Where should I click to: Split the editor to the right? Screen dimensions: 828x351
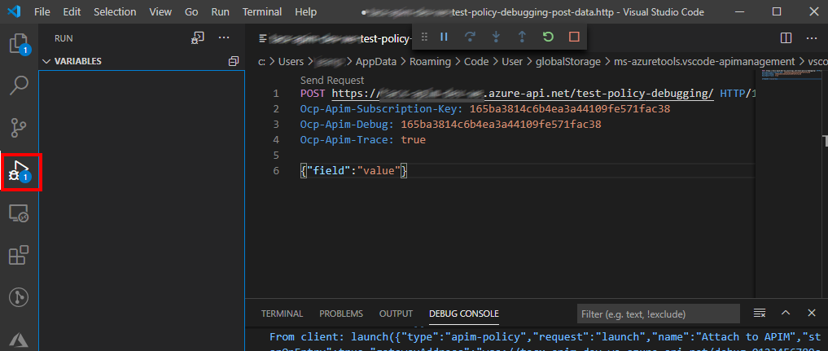click(786, 37)
